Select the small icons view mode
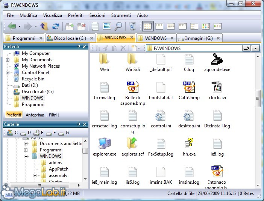The image size is (264, 201). pos(159,26)
